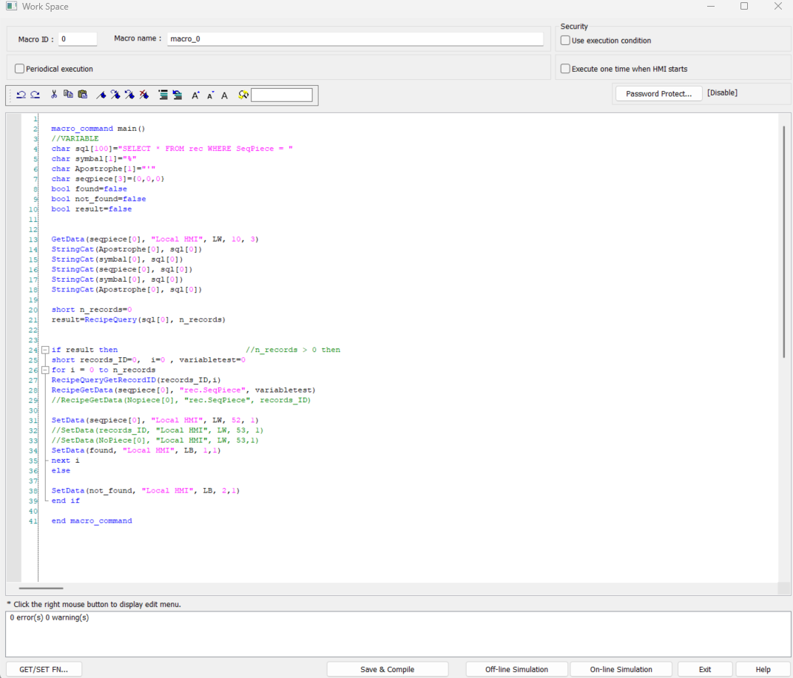Viewport: 793px width, 678px height.
Task: Open the GET/SET FN... function list
Action: 44,669
